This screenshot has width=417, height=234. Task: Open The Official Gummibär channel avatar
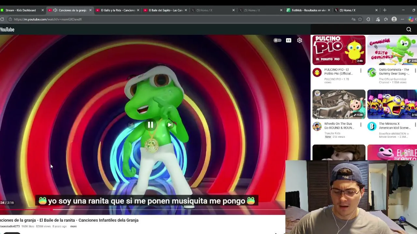(372, 72)
